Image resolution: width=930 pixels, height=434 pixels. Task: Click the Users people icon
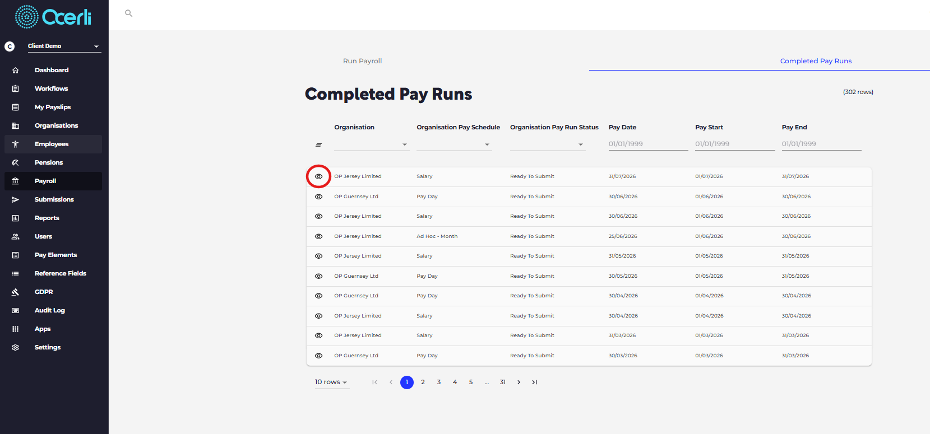(x=15, y=236)
